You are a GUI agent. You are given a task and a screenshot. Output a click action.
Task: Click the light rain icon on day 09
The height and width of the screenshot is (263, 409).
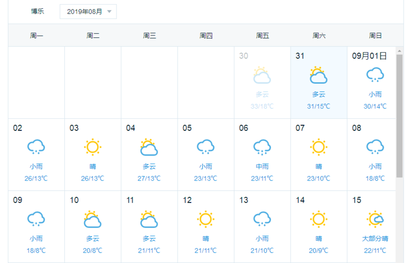[36, 219]
